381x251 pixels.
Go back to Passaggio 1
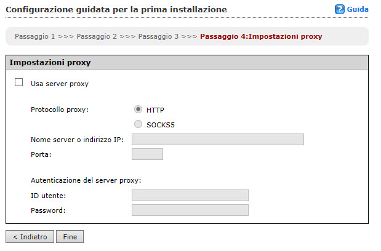[x=34, y=36]
